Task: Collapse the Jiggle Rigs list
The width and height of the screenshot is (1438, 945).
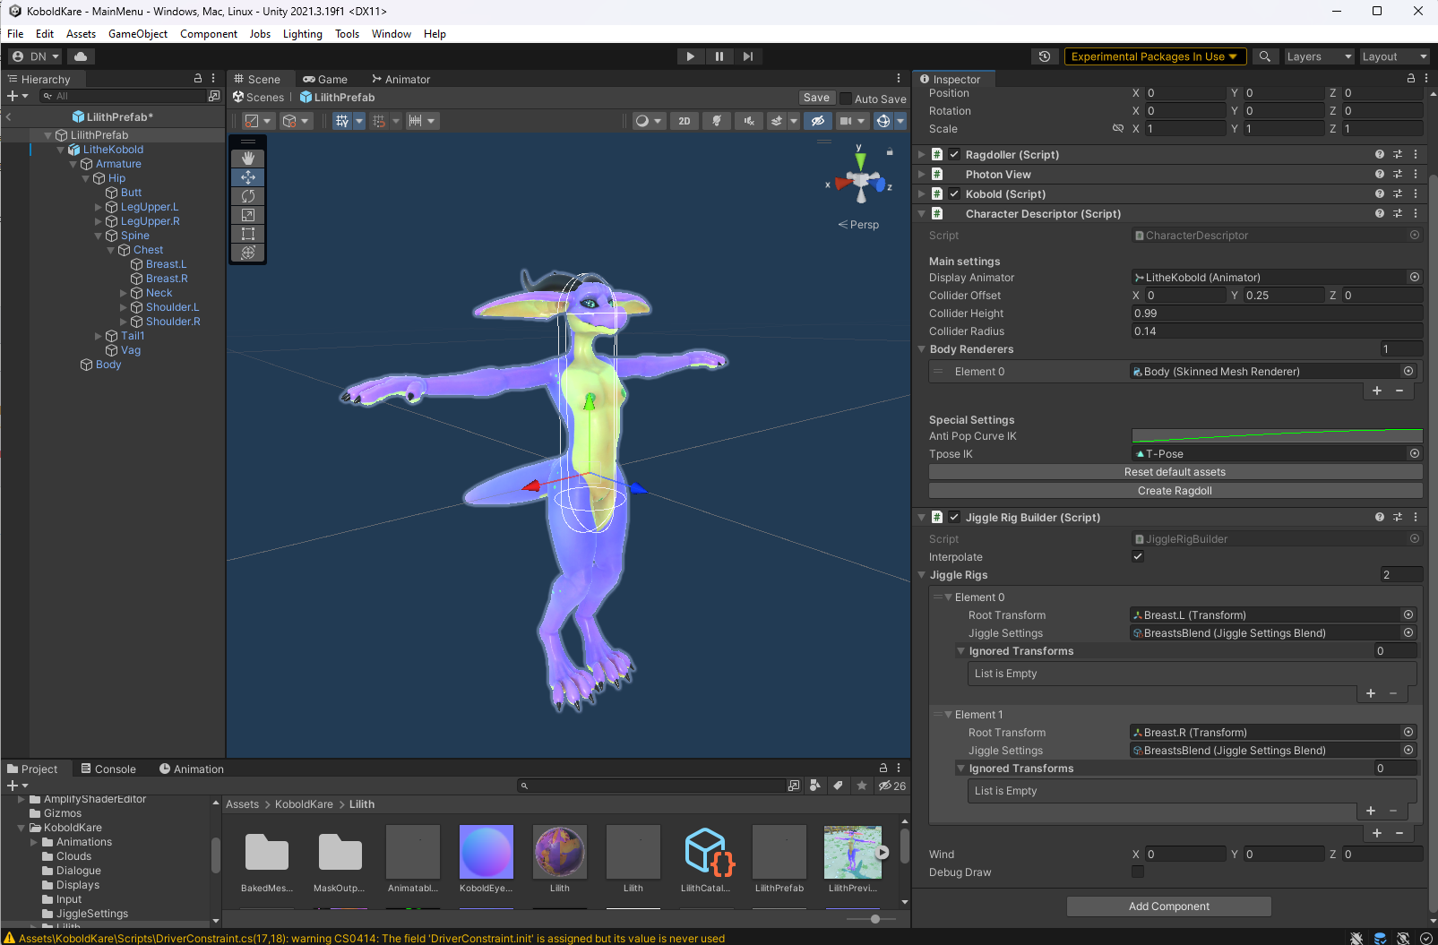Action: coord(921,575)
